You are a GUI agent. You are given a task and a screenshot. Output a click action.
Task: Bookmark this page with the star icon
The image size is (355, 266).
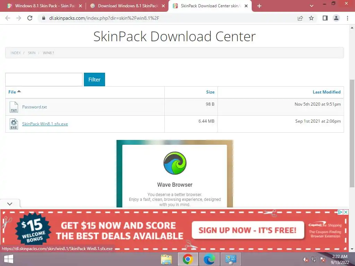coord(311,18)
